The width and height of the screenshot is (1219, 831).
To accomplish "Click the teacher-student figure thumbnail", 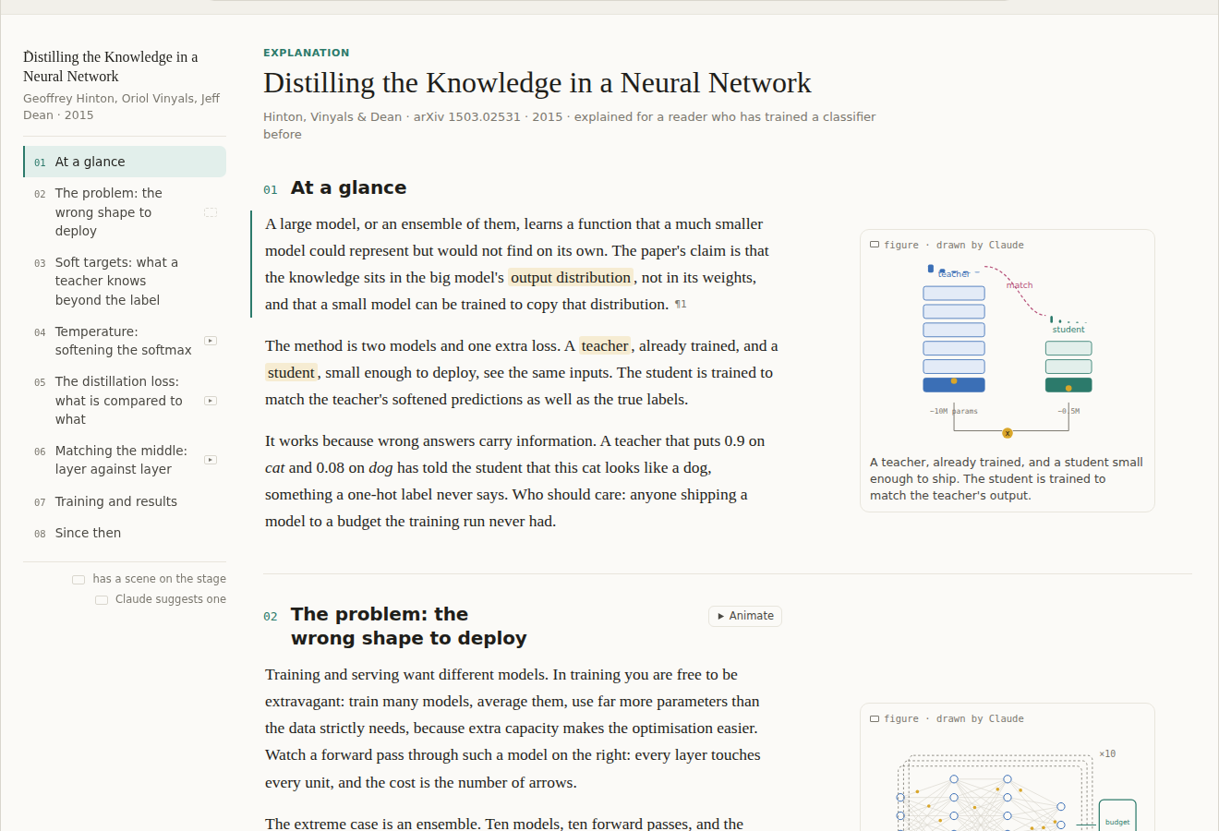I will [1008, 351].
